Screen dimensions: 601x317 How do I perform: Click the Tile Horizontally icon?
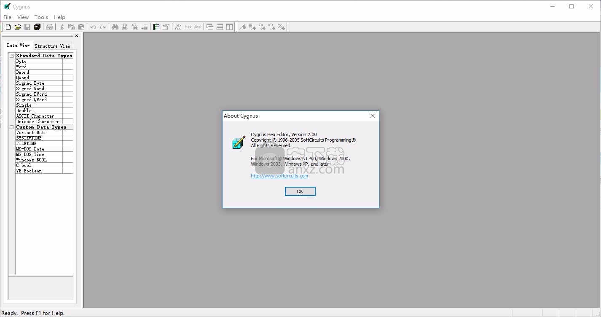[220, 27]
